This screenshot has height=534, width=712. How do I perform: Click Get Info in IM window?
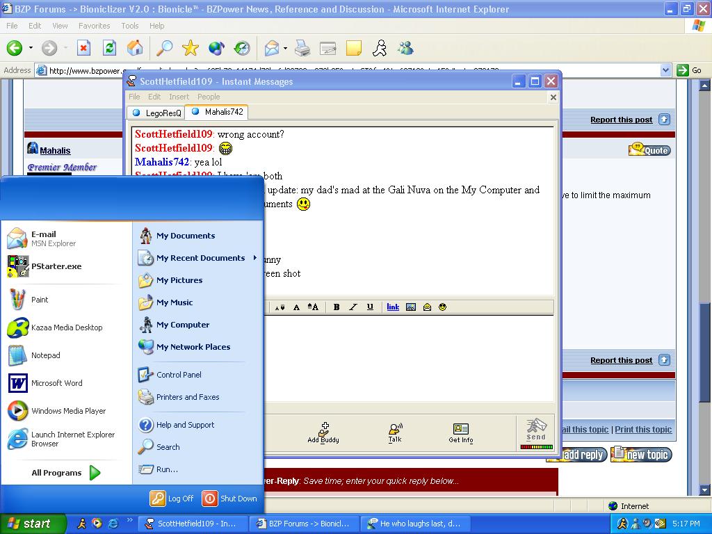pos(461,432)
